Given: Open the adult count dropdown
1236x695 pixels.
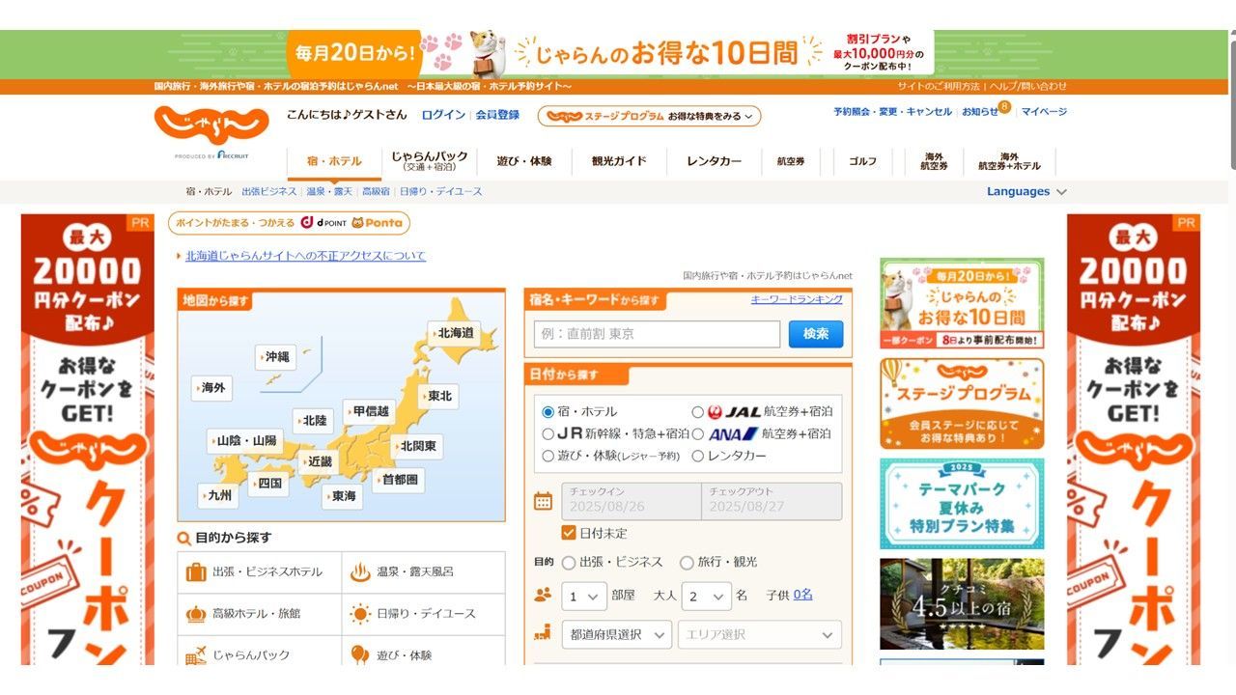Looking at the screenshot, I should 706,597.
